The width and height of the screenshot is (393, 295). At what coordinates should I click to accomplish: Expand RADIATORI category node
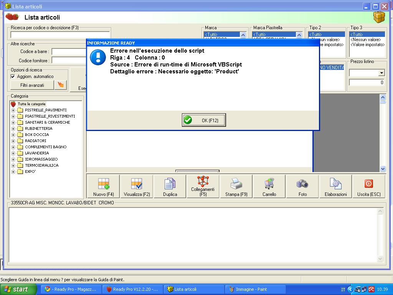(x=13, y=141)
